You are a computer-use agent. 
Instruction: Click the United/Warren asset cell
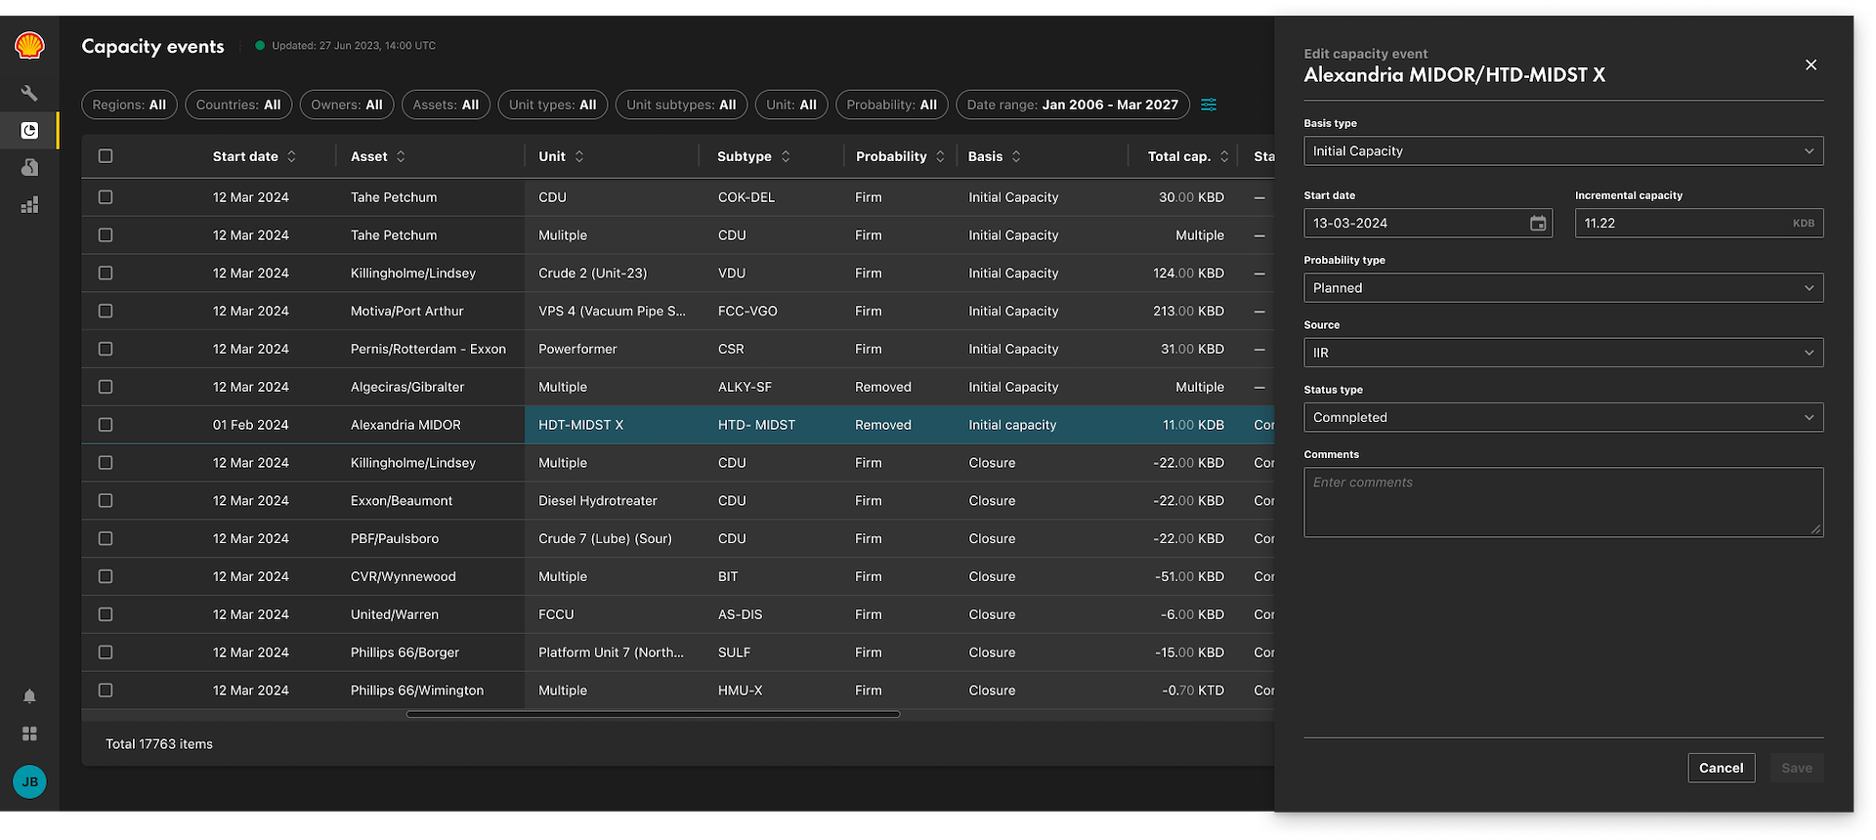tap(395, 614)
